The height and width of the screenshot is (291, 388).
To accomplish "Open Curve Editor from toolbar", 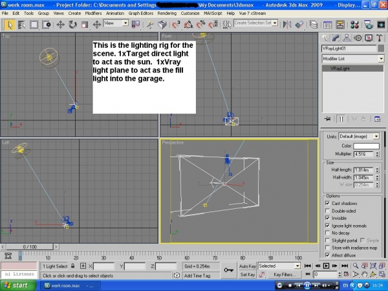I will pyautogui.click(x=328, y=25).
